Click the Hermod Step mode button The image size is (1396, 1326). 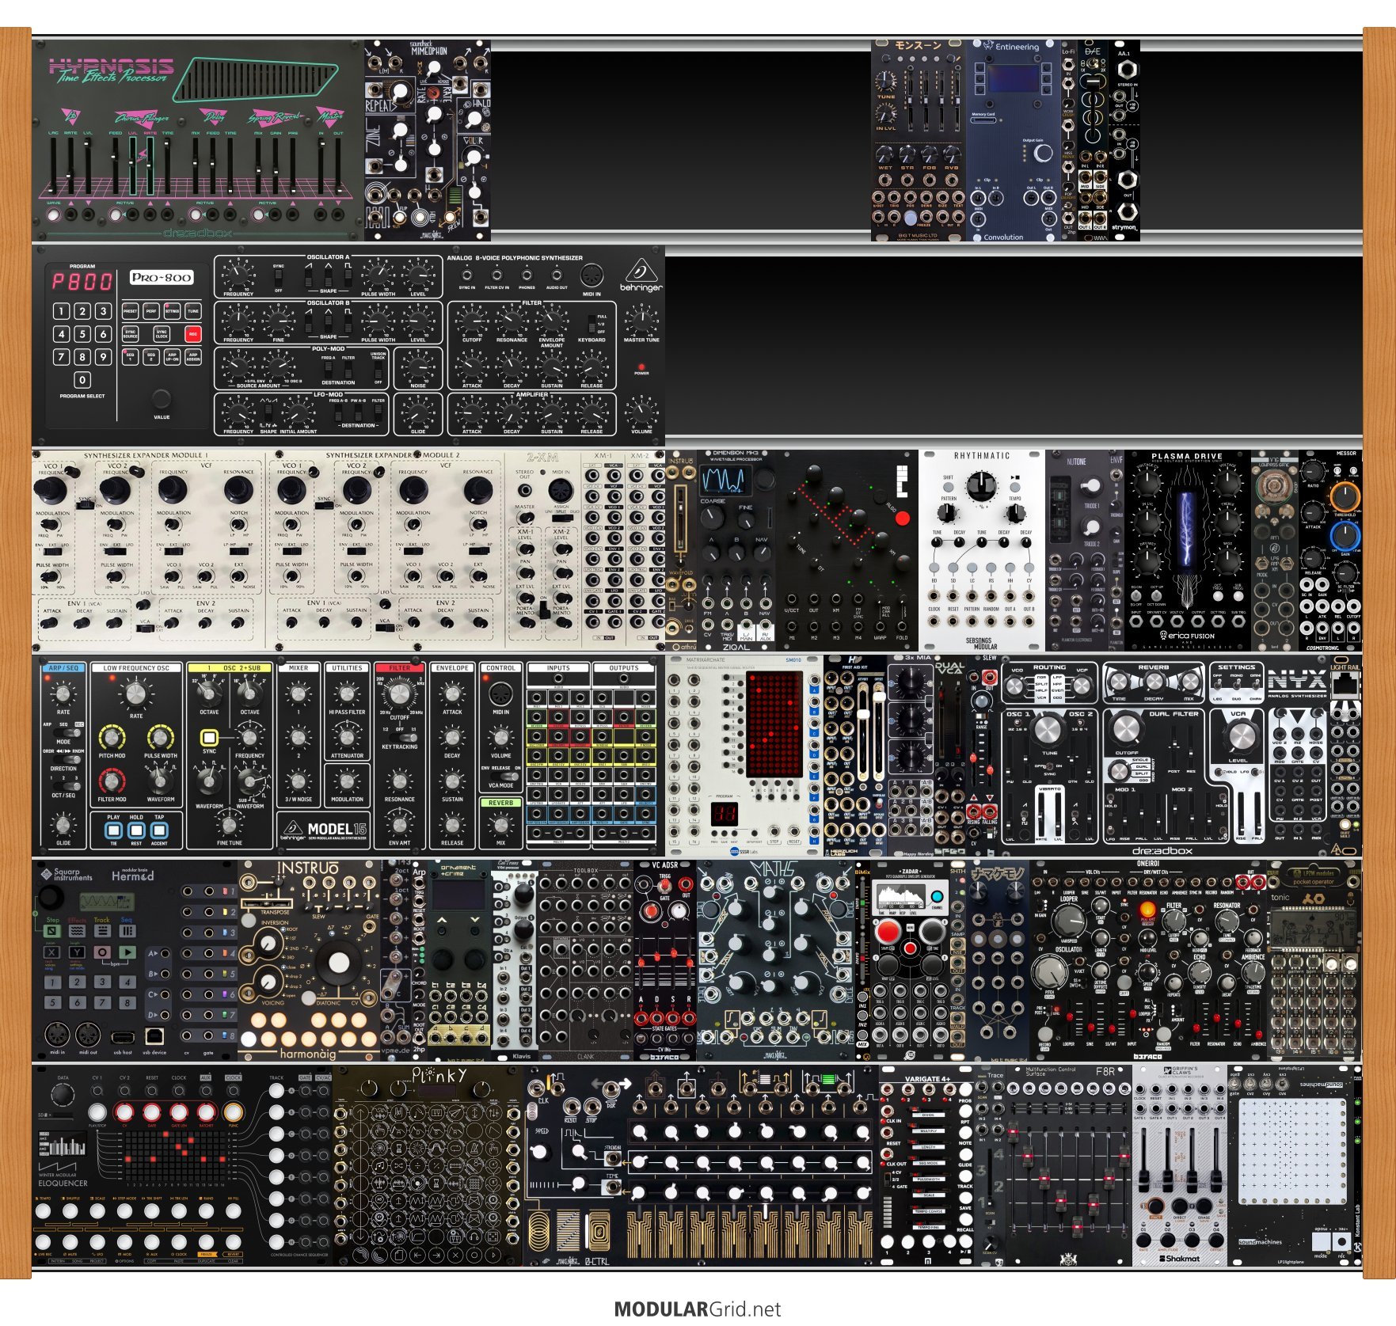[x=52, y=931]
